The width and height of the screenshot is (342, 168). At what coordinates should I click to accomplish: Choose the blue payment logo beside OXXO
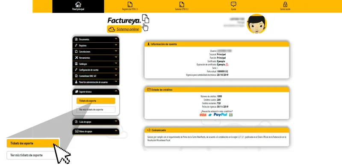coord(210,115)
